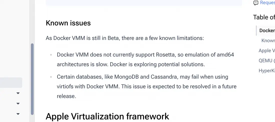The image size is (275, 122).
Task: Click the light blue block above Known issues
Action: [x=144, y=3]
